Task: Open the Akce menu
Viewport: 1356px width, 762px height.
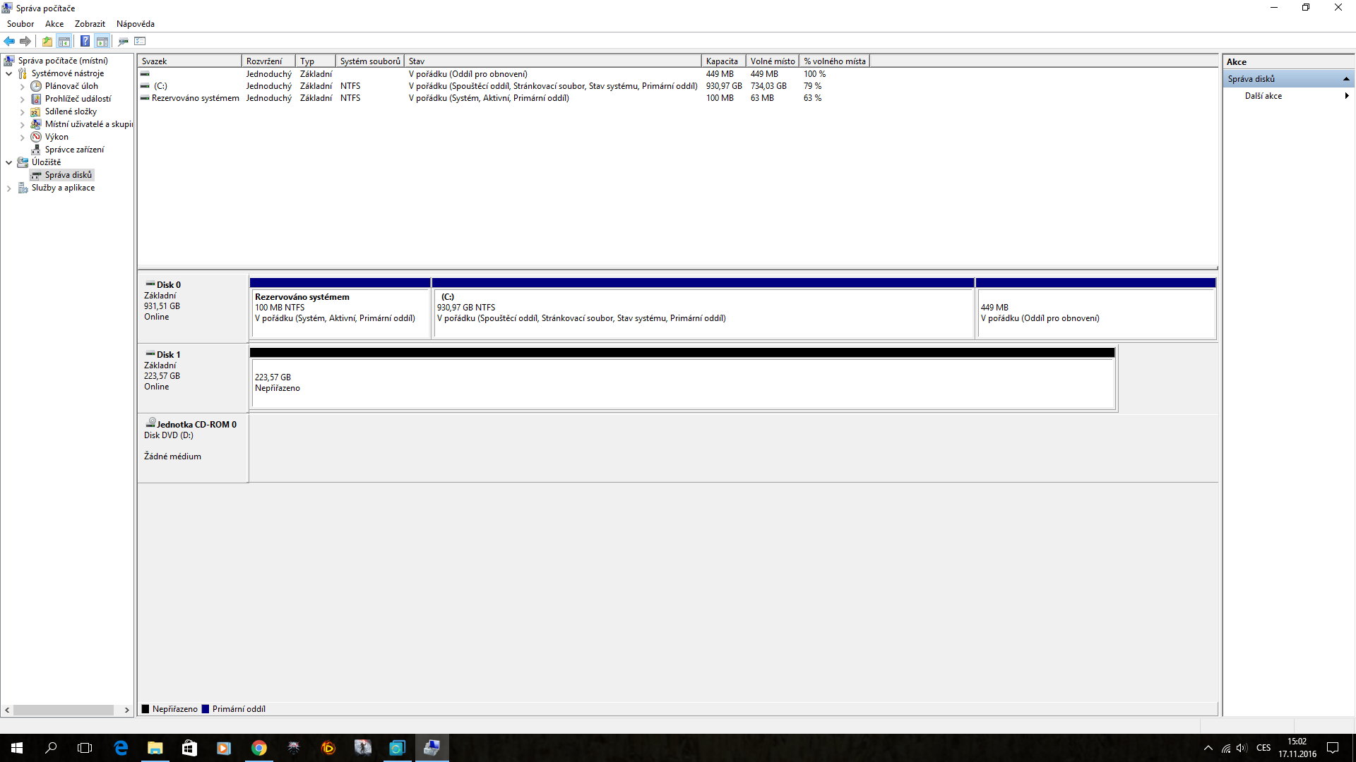Action: (x=54, y=24)
